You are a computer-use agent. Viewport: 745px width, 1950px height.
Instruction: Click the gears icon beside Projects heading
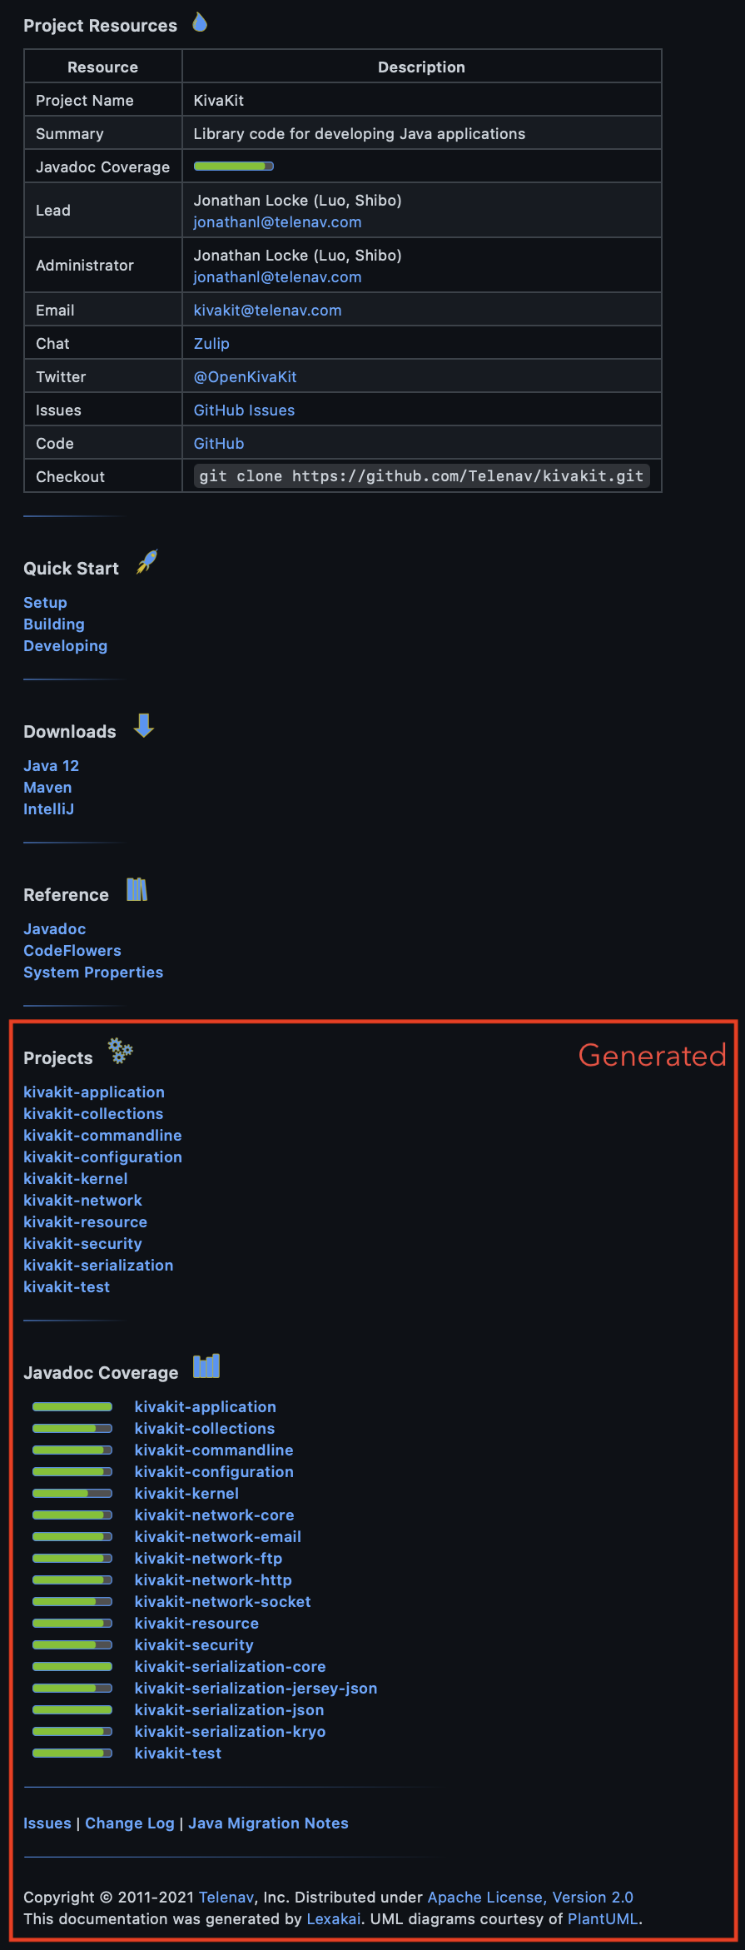[x=121, y=1051]
